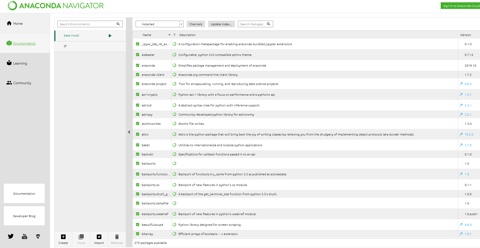
Task: Click the '275 packages available' status text
Action: click(150, 243)
